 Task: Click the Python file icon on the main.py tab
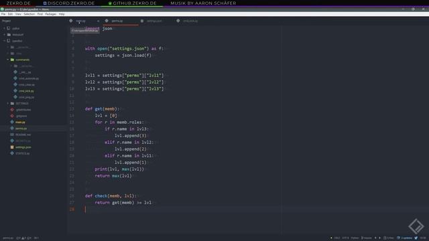click(71, 21)
